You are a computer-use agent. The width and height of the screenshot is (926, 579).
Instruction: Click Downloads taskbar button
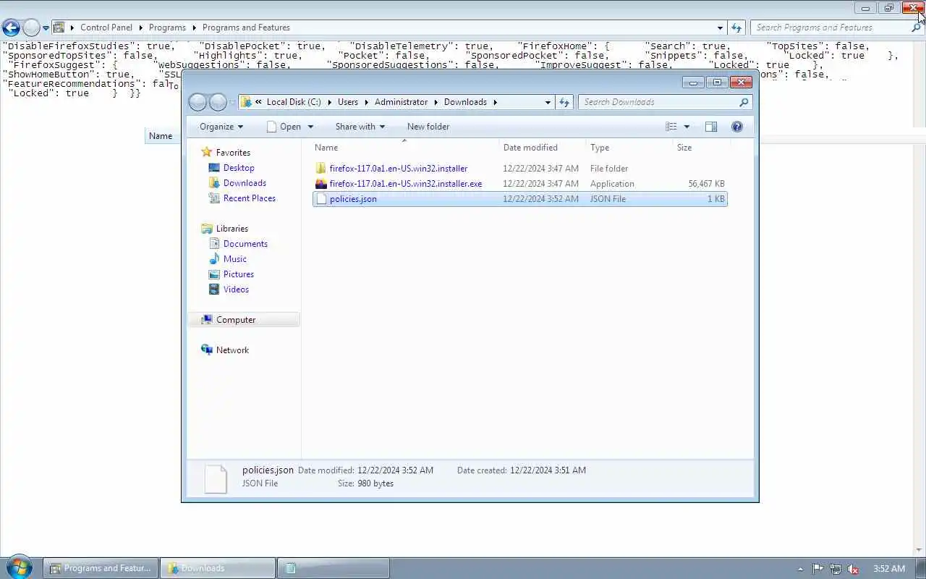[218, 568]
